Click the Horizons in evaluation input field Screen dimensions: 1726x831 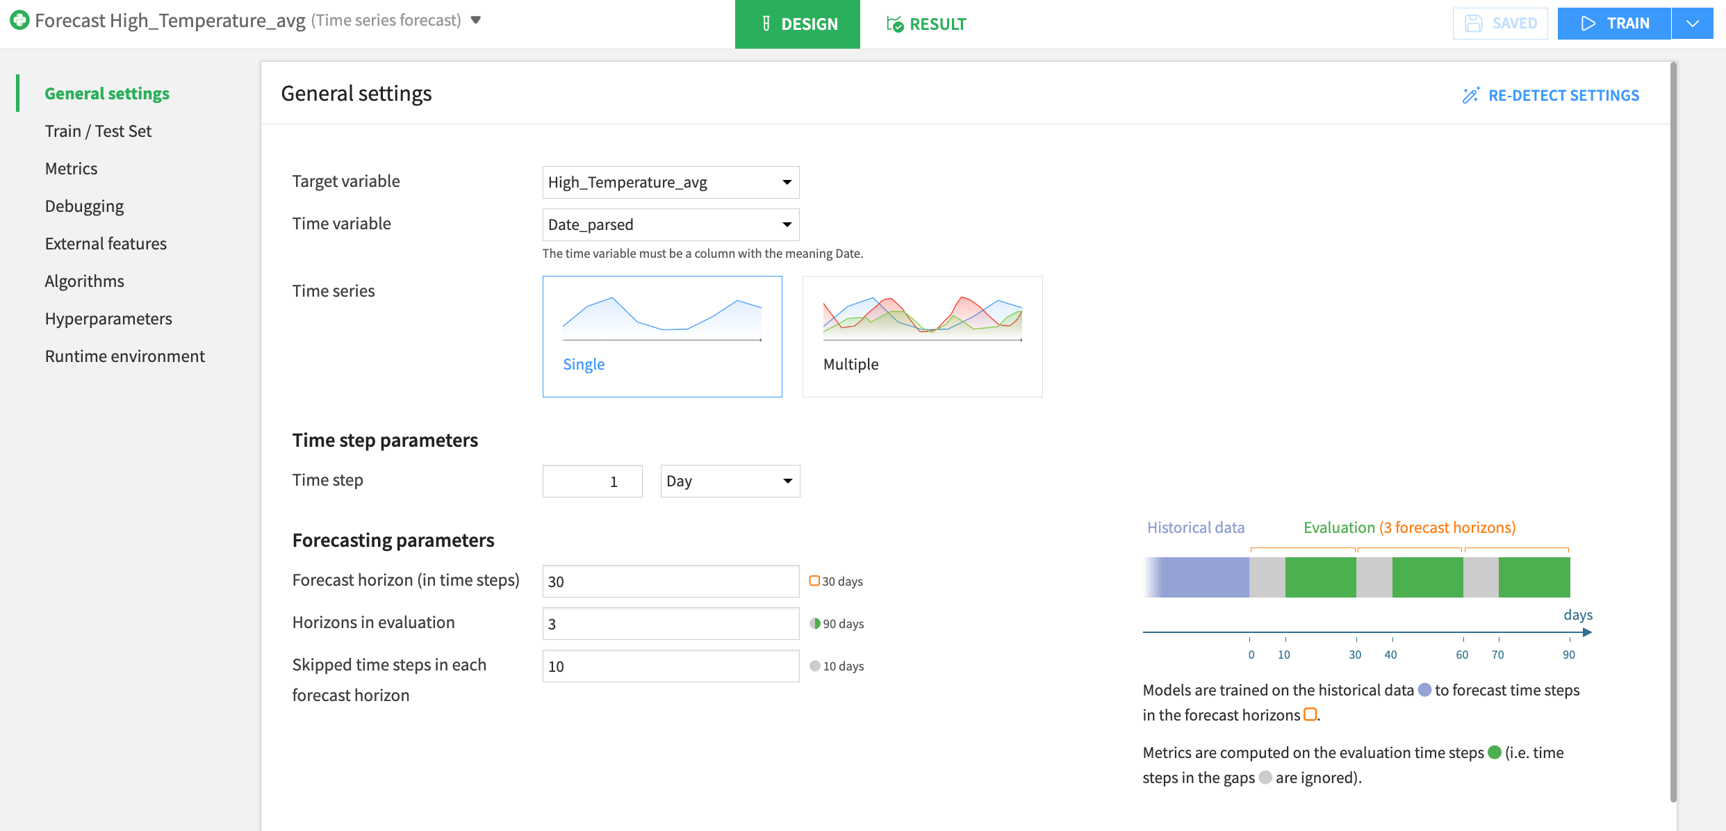[669, 623]
